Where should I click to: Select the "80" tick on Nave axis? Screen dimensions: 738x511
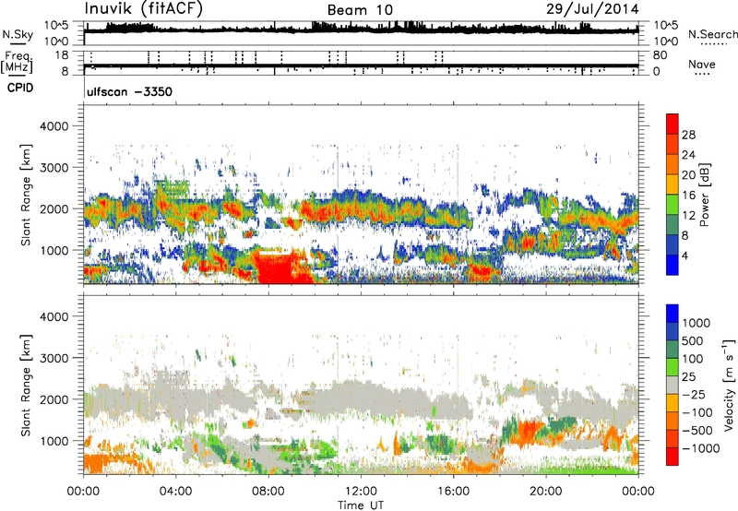tap(660, 55)
